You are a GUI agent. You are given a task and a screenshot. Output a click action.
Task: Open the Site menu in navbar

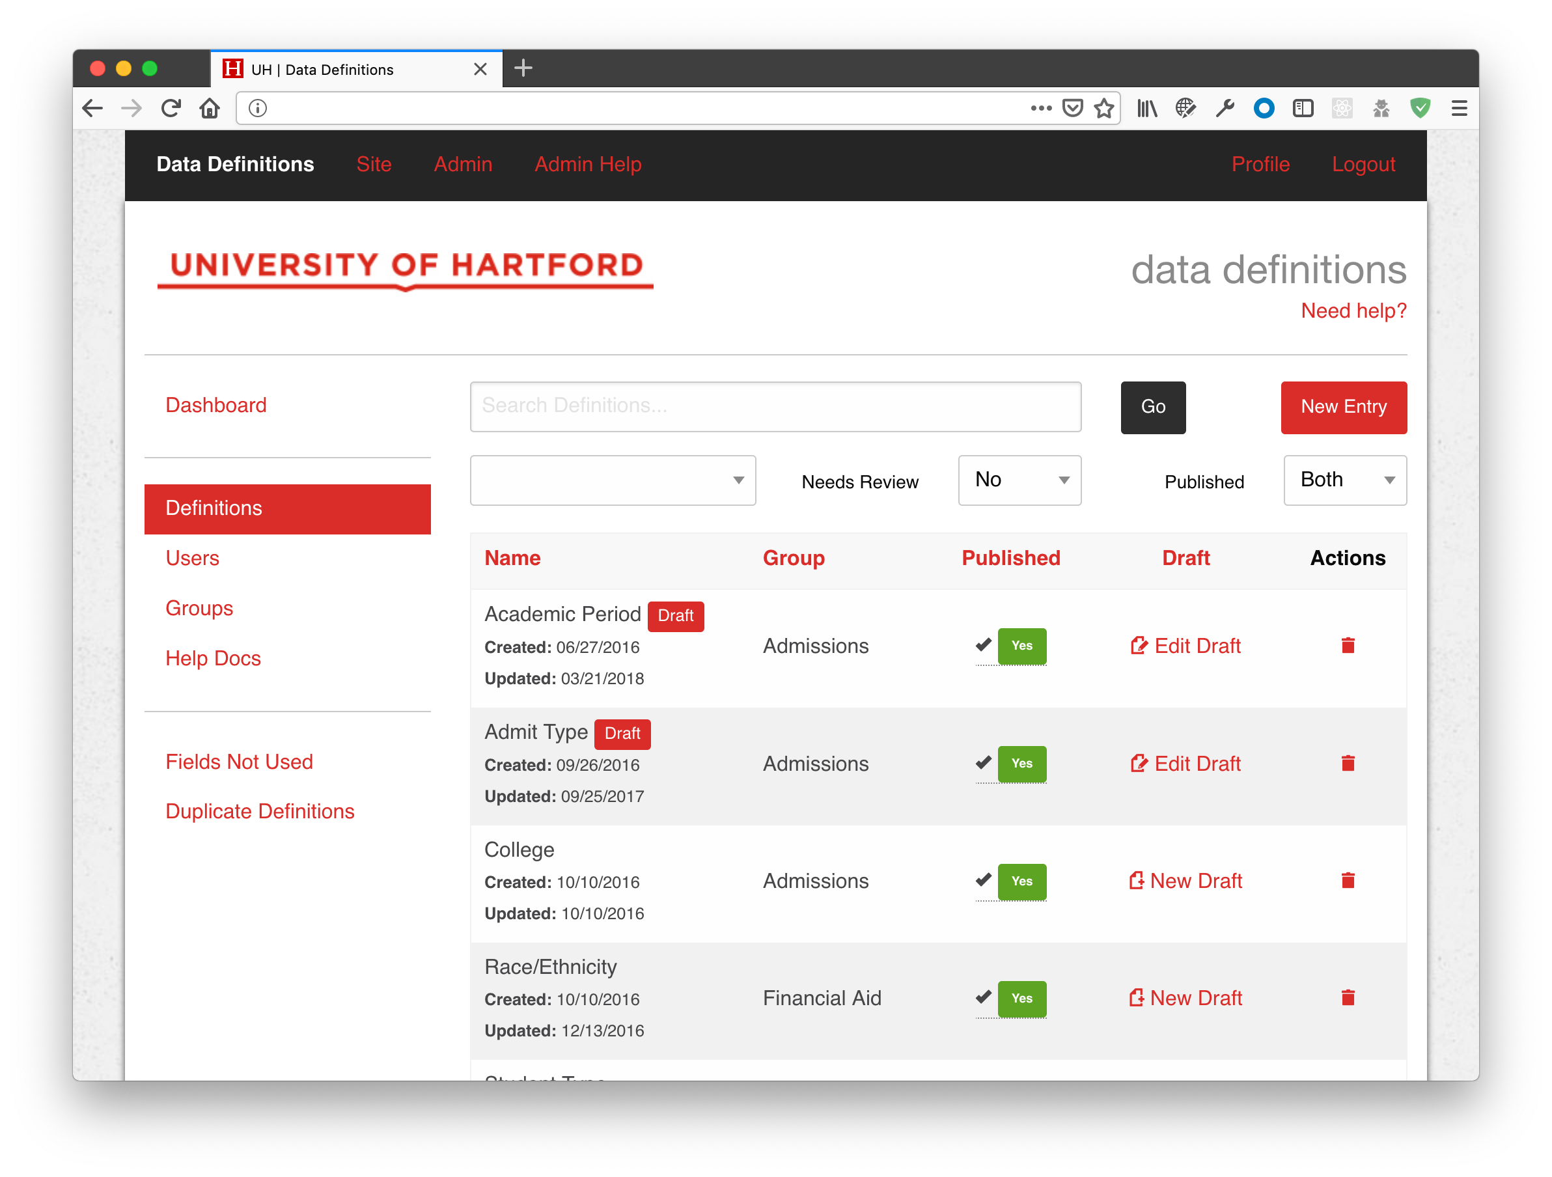pyautogui.click(x=374, y=164)
